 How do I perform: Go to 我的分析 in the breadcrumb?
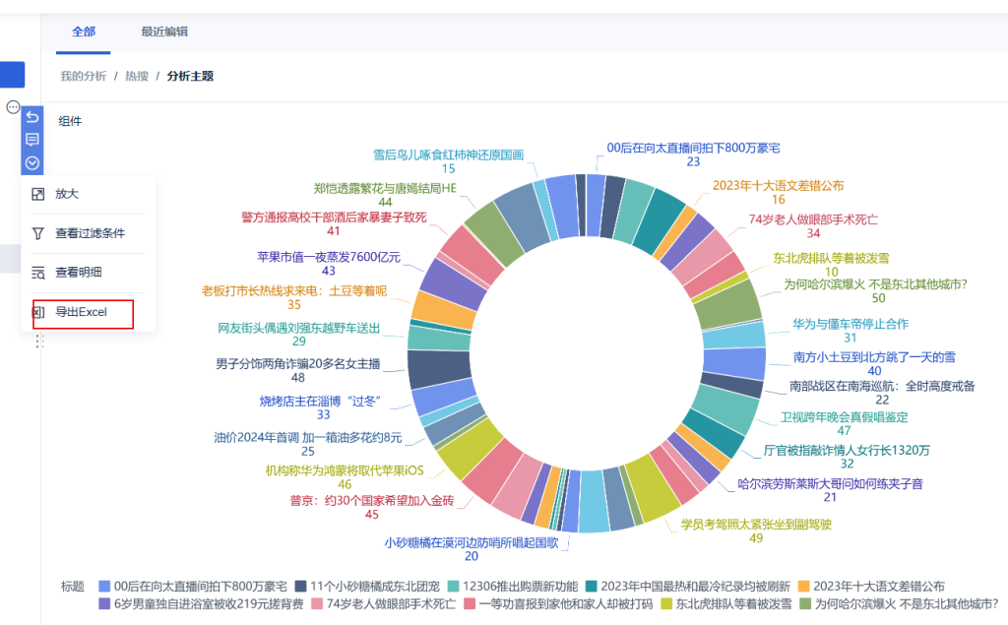[82, 76]
